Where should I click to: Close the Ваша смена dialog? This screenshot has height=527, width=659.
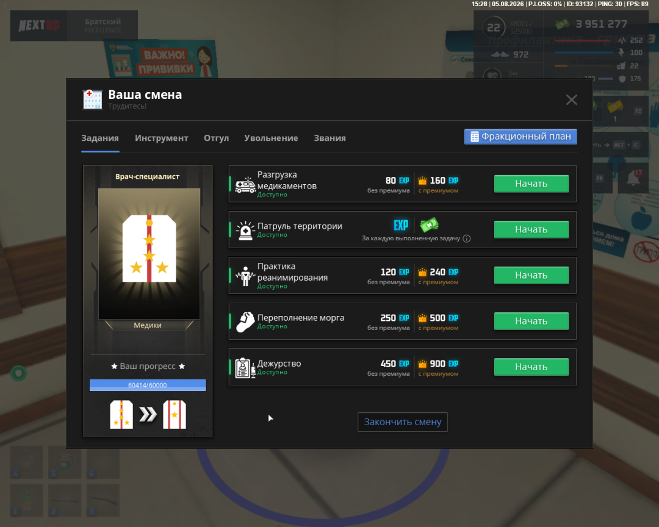[572, 99]
